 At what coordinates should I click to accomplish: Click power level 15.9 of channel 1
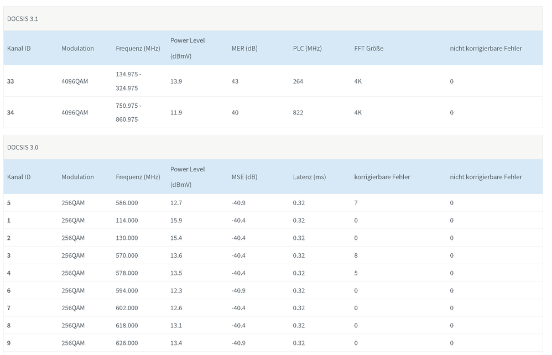point(176,221)
